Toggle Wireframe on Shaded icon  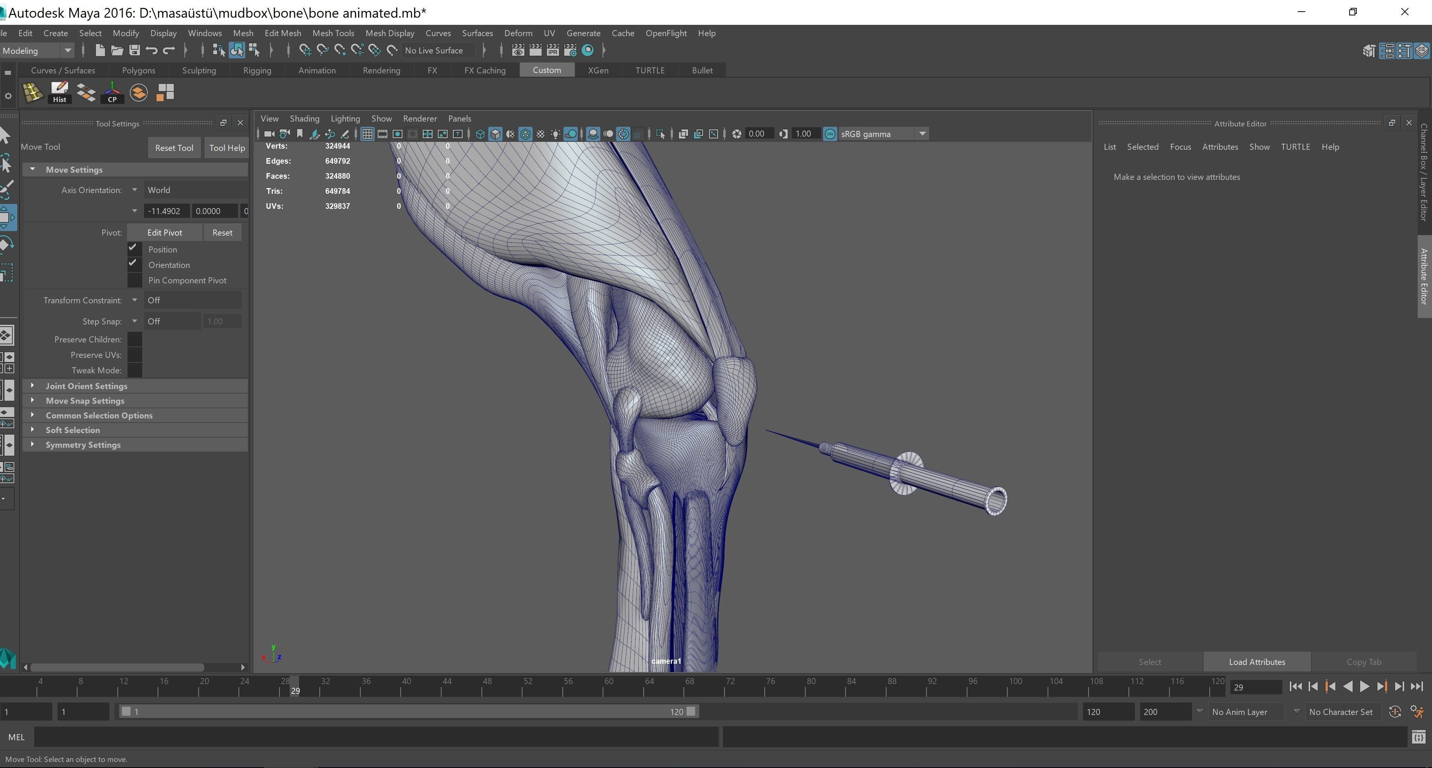(x=525, y=134)
